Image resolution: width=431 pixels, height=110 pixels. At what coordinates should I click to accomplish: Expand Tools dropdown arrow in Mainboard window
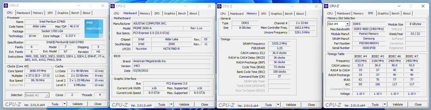[171, 104]
